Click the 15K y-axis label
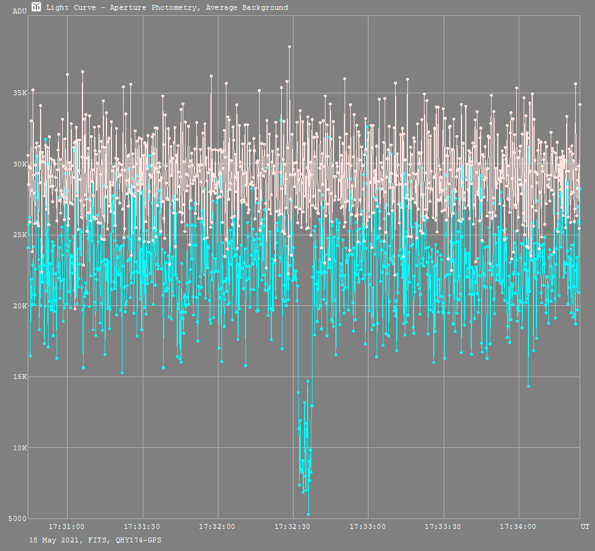This screenshot has width=595, height=551. pos(20,377)
